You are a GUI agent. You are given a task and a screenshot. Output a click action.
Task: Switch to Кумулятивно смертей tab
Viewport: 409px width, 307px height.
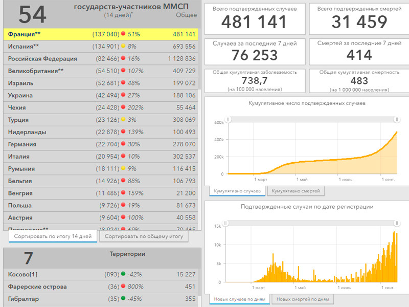(x=296, y=191)
